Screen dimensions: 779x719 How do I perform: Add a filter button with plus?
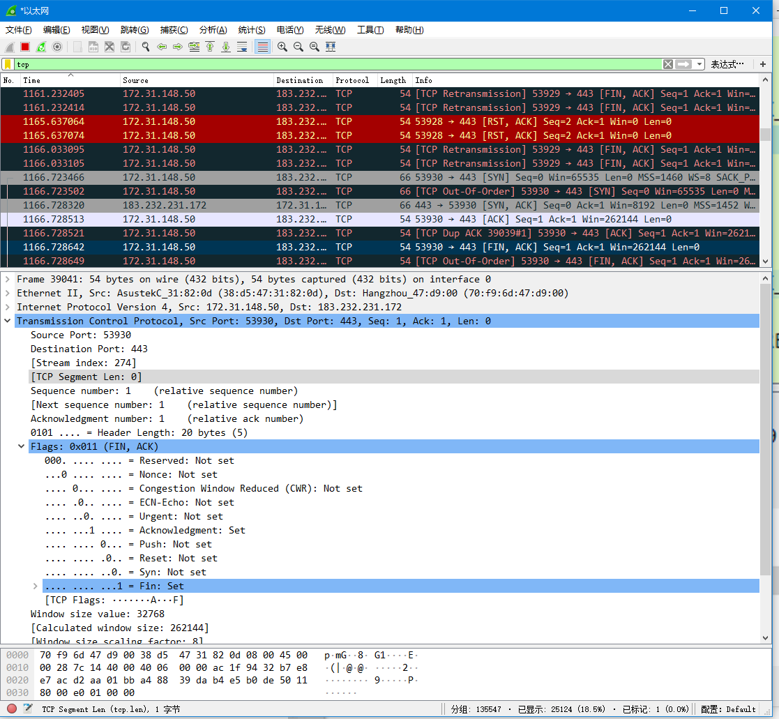pos(763,64)
